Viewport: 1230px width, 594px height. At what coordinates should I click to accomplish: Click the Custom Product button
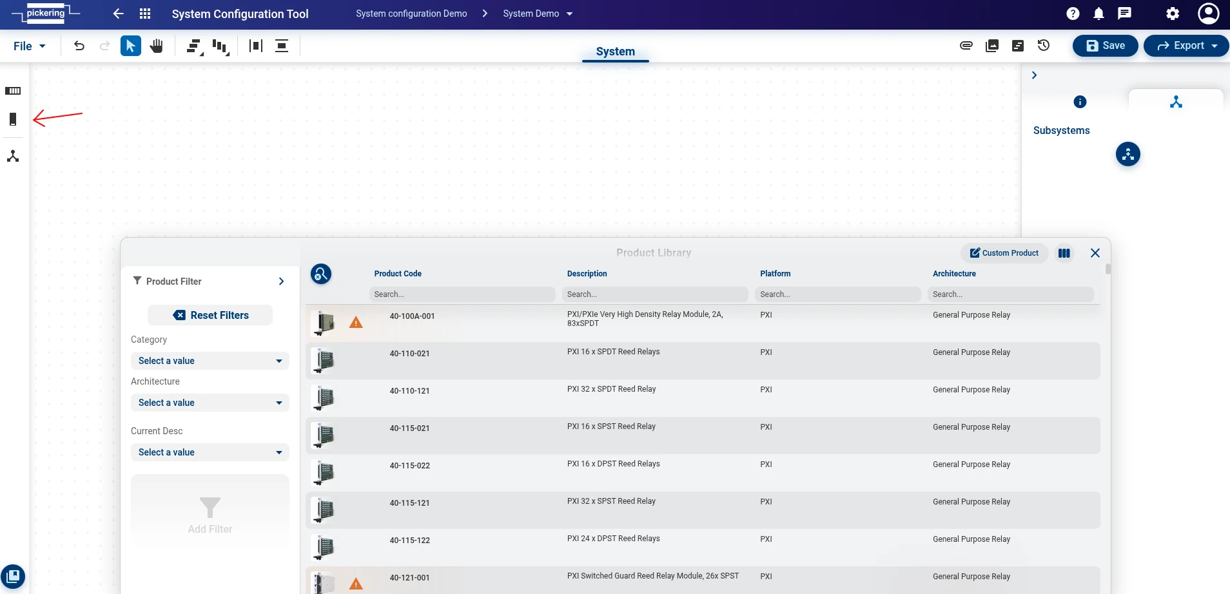coord(1004,253)
